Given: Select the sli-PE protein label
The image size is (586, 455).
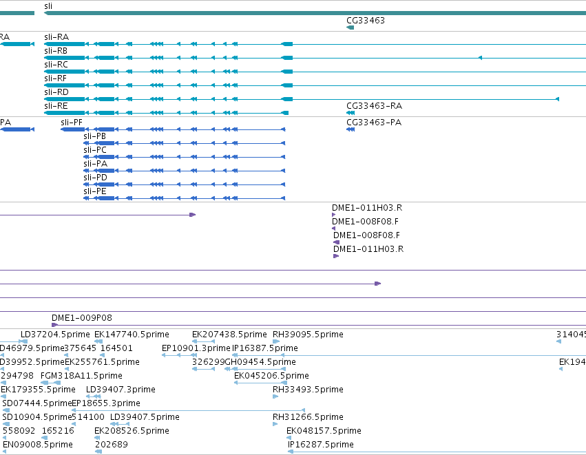Looking at the screenshot, I should (x=95, y=191).
